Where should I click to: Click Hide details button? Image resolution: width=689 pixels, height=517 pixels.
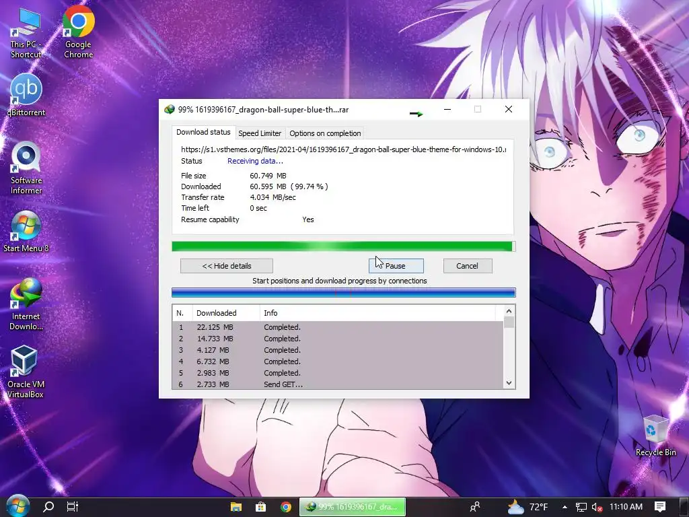(227, 266)
